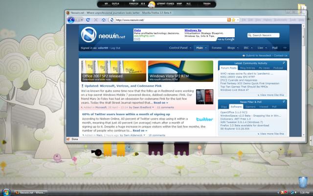Reload the page with the refresh icon
Image resolution: width=313 pixels, height=196 pixels.
[88, 20]
